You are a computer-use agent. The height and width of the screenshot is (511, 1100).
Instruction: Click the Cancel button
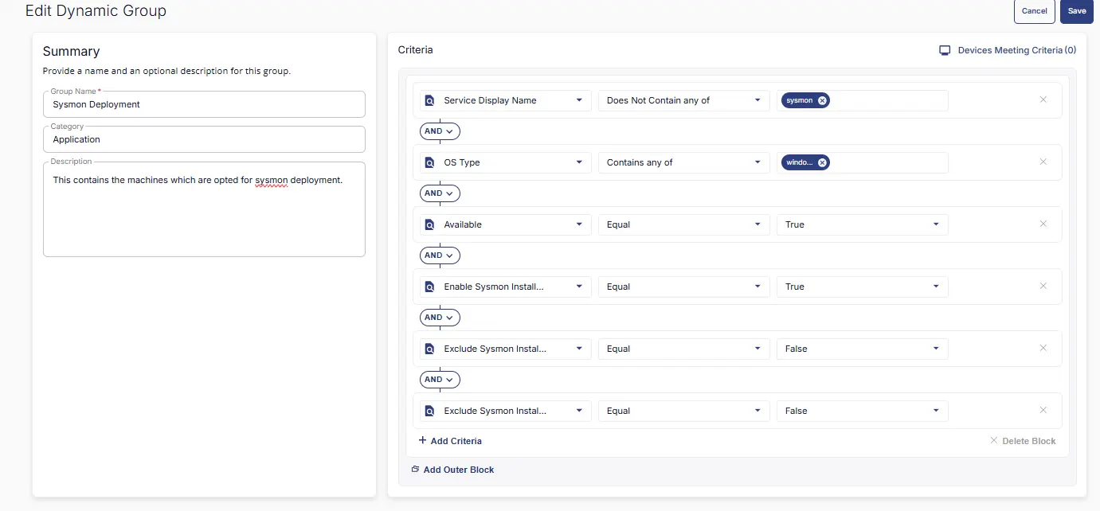pyautogui.click(x=1034, y=11)
